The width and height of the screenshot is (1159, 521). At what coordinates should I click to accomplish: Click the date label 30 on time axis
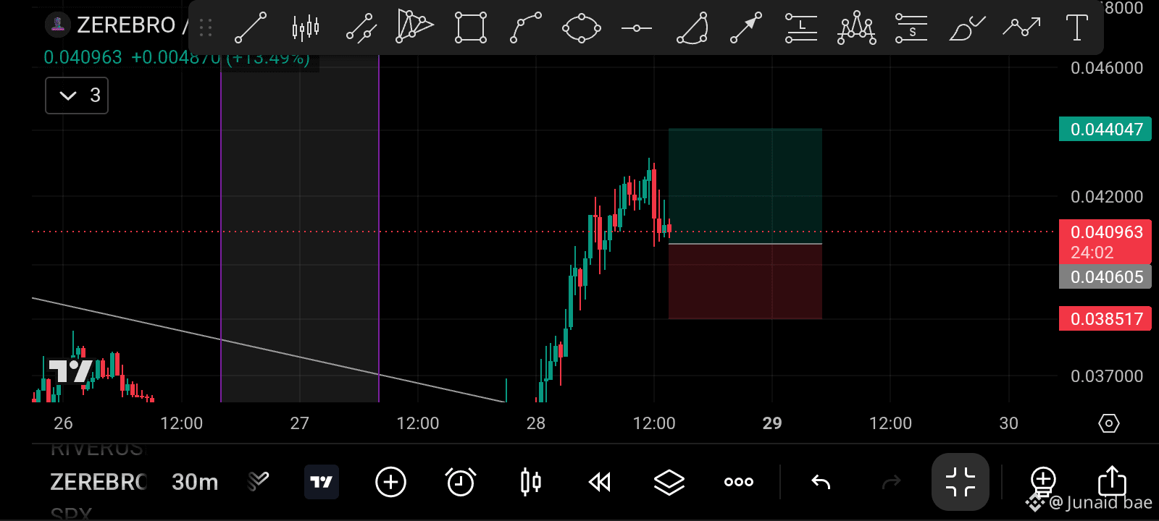[x=1008, y=423]
